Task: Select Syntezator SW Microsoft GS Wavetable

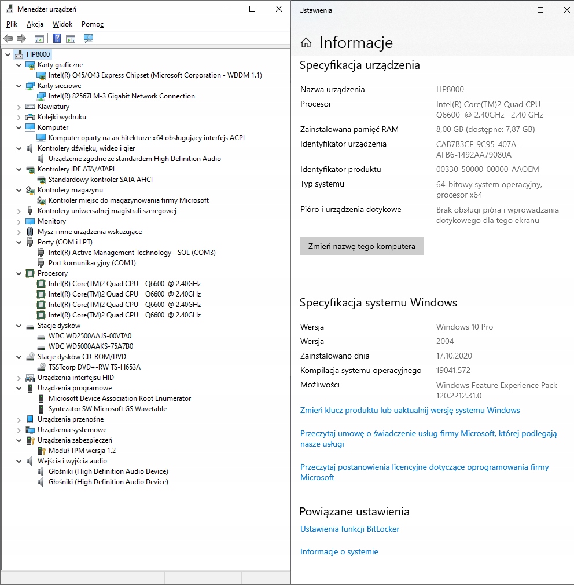Action: [x=108, y=409]
